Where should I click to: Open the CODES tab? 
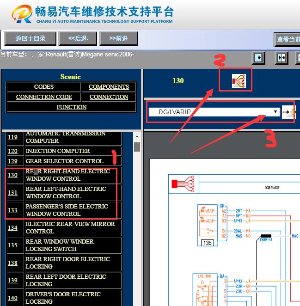[x=44, y=86]
